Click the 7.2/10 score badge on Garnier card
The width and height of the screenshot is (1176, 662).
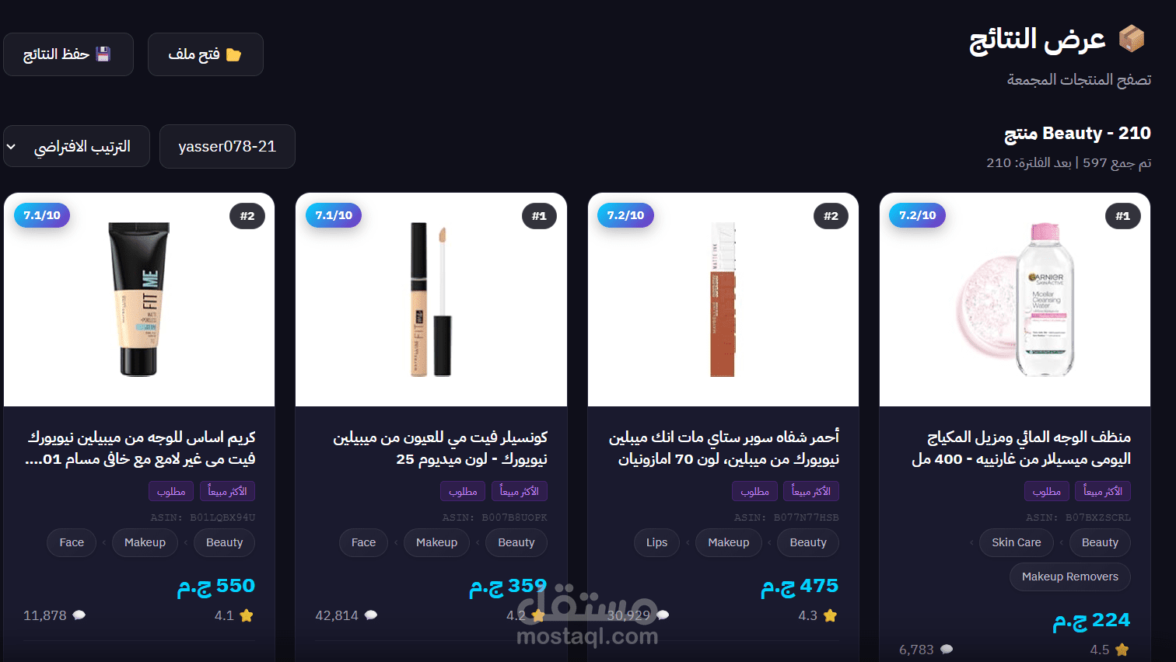pyautogui.click(x=917, y=215)
